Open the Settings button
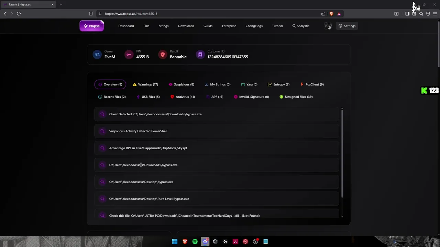The image size is (440, 247). (x=347, y=26)
